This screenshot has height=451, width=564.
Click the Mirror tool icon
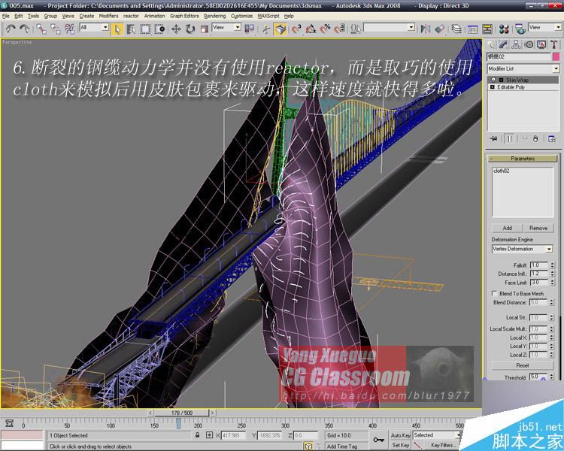pyautogui.click(x=426, y=29)
